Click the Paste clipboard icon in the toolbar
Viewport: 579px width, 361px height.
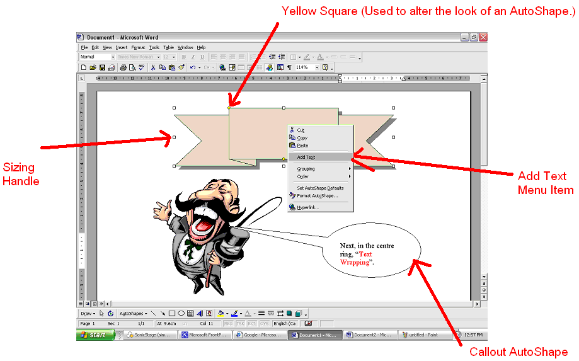(172, 67)
